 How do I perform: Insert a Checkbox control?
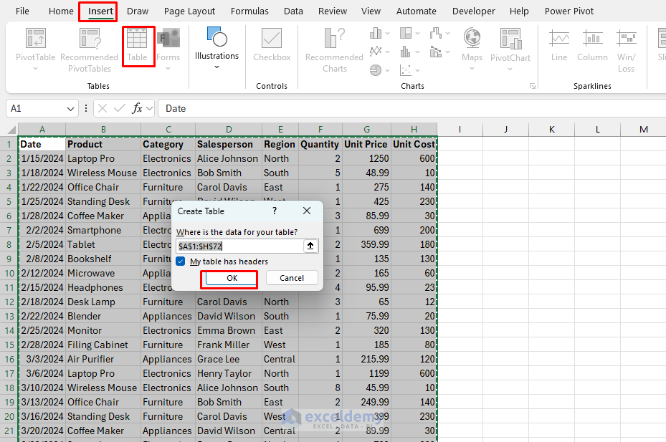pos(272,45)
